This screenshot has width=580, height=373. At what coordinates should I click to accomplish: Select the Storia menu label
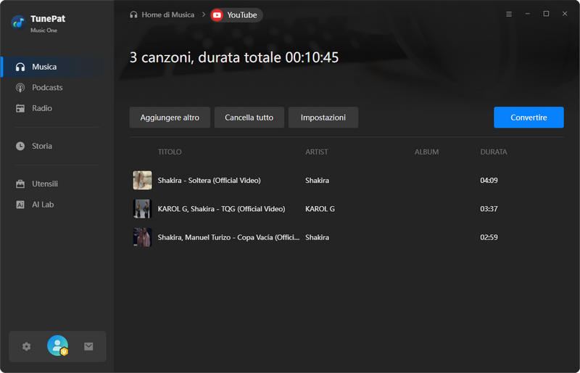point(42,146)
